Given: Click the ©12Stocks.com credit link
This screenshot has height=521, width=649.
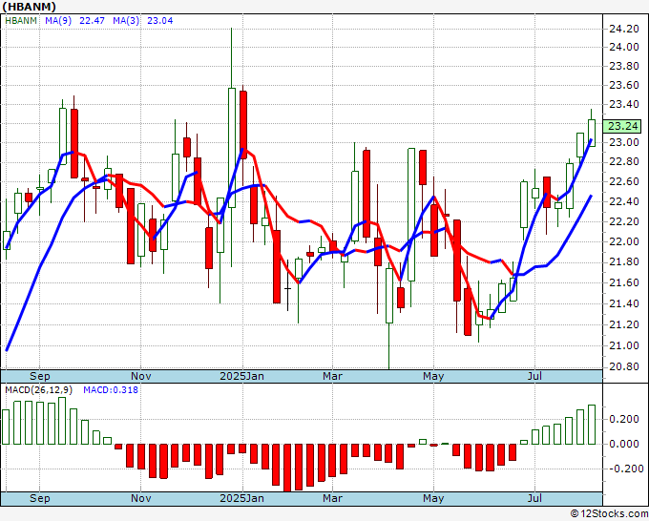Looking at the screenshot, I should click(x=609, y=513).
